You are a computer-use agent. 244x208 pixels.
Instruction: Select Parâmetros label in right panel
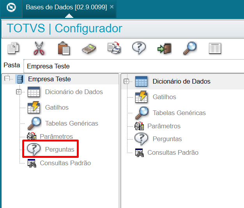pyautogui.click(x=164, y=126)
